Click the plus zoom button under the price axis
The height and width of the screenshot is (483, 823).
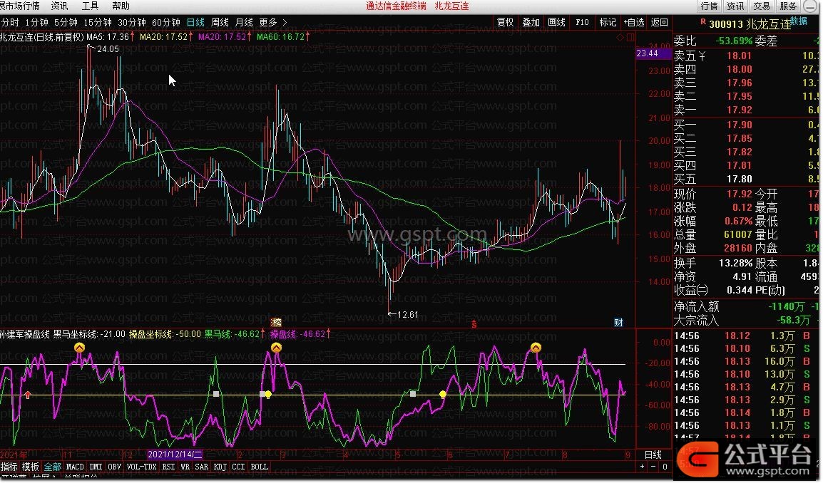[643, 467]
